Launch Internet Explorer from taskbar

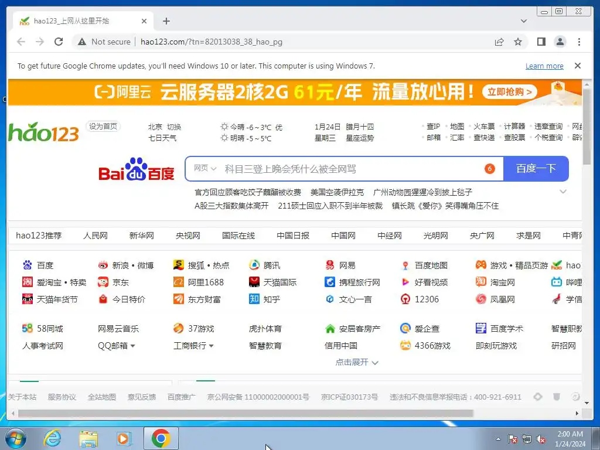pos(52,438)
